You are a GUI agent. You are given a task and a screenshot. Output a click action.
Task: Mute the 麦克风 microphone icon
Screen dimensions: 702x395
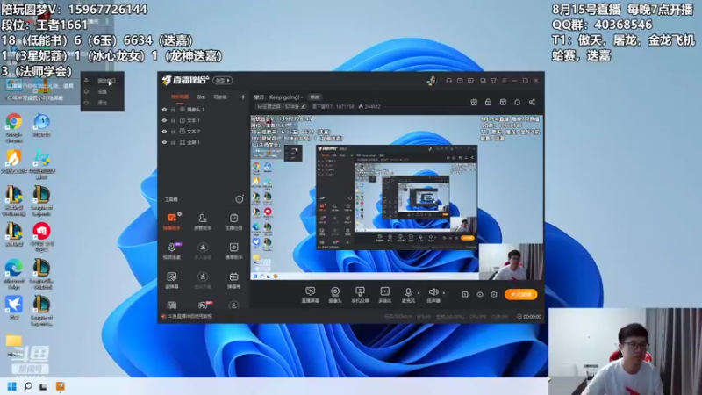[x=407, y=293]
